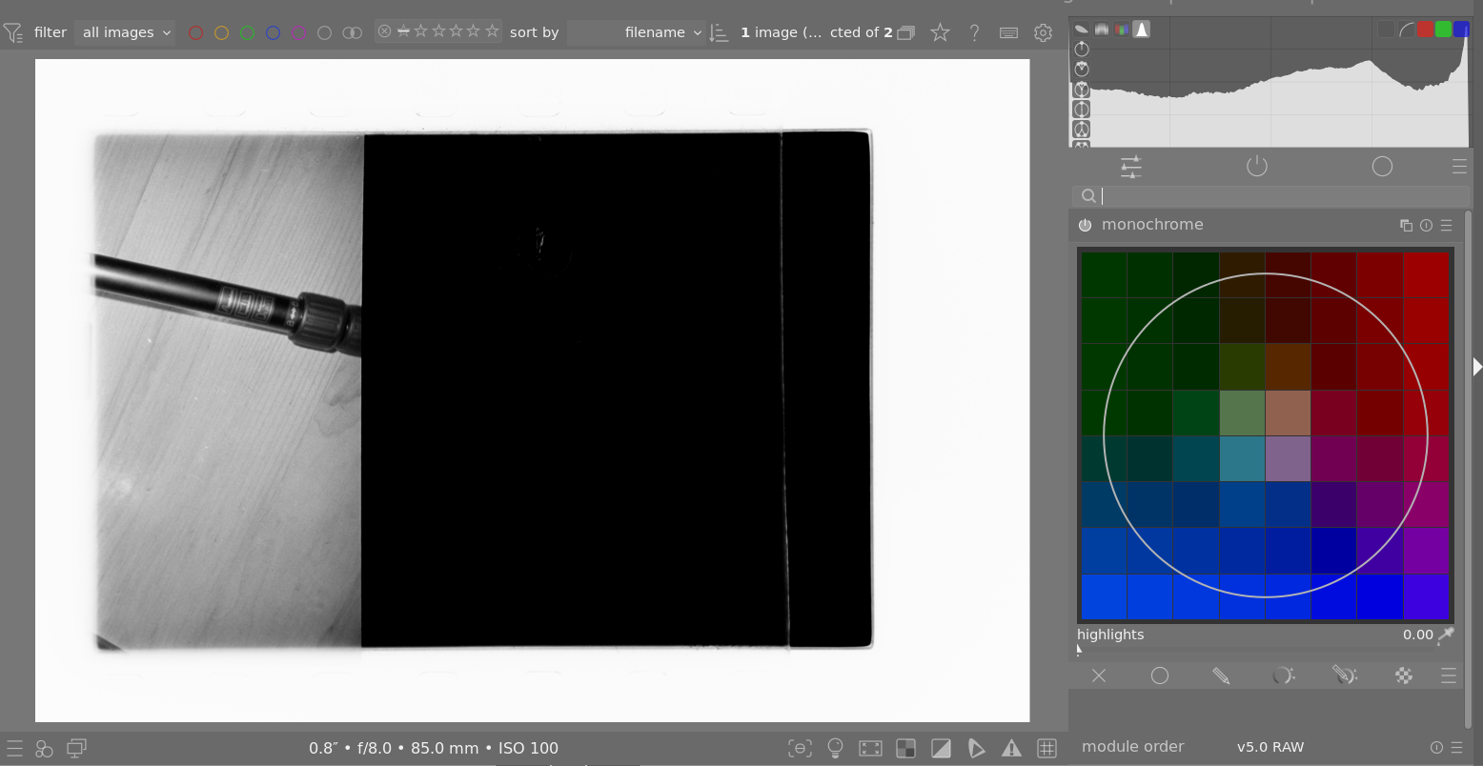
Task: Click the center of monochrome color grid
Action: pyautogui.click(x=1265, y=435)
